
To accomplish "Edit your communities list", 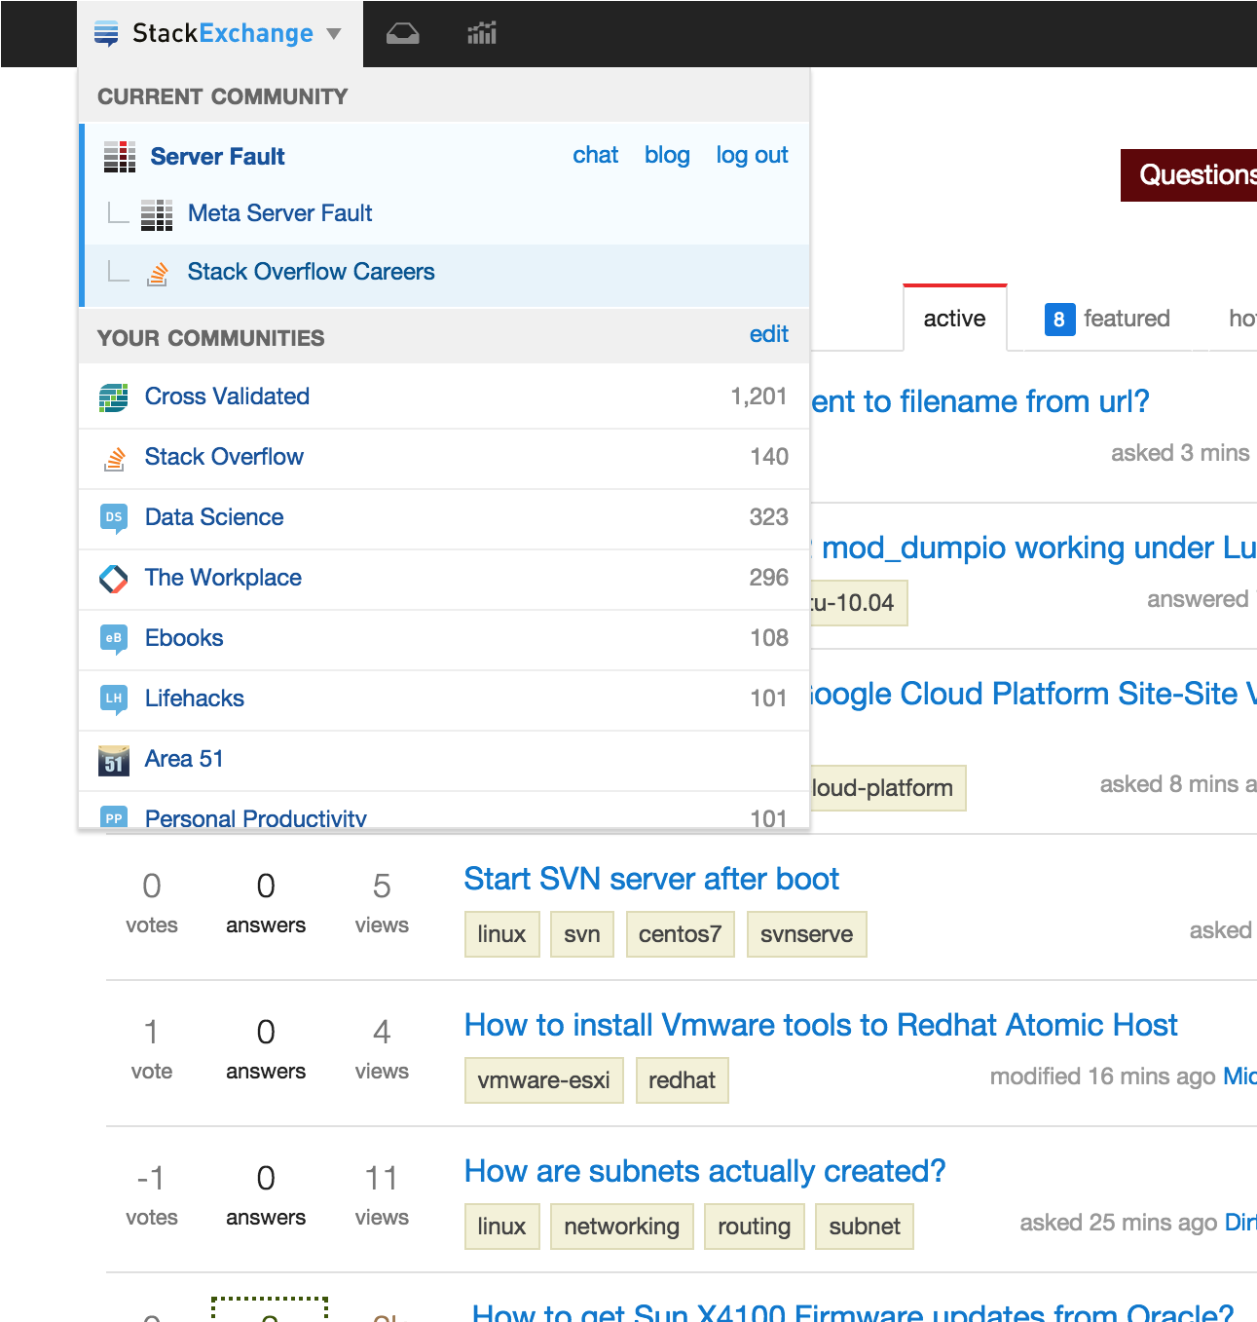I will (768, 334).
